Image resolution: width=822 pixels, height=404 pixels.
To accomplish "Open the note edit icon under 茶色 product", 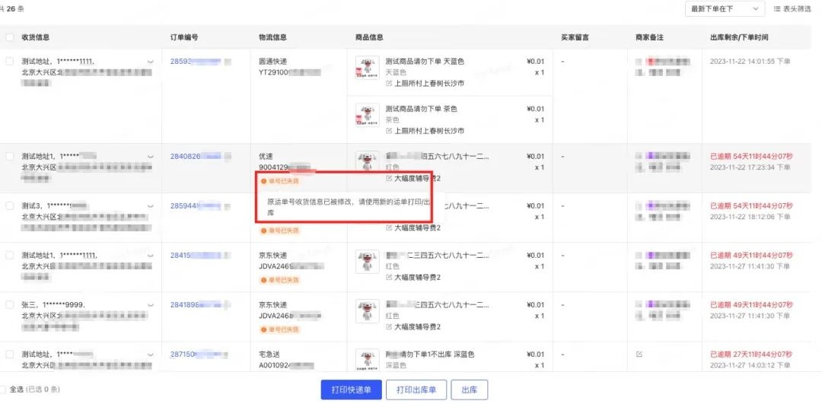I will pos(389,131).
